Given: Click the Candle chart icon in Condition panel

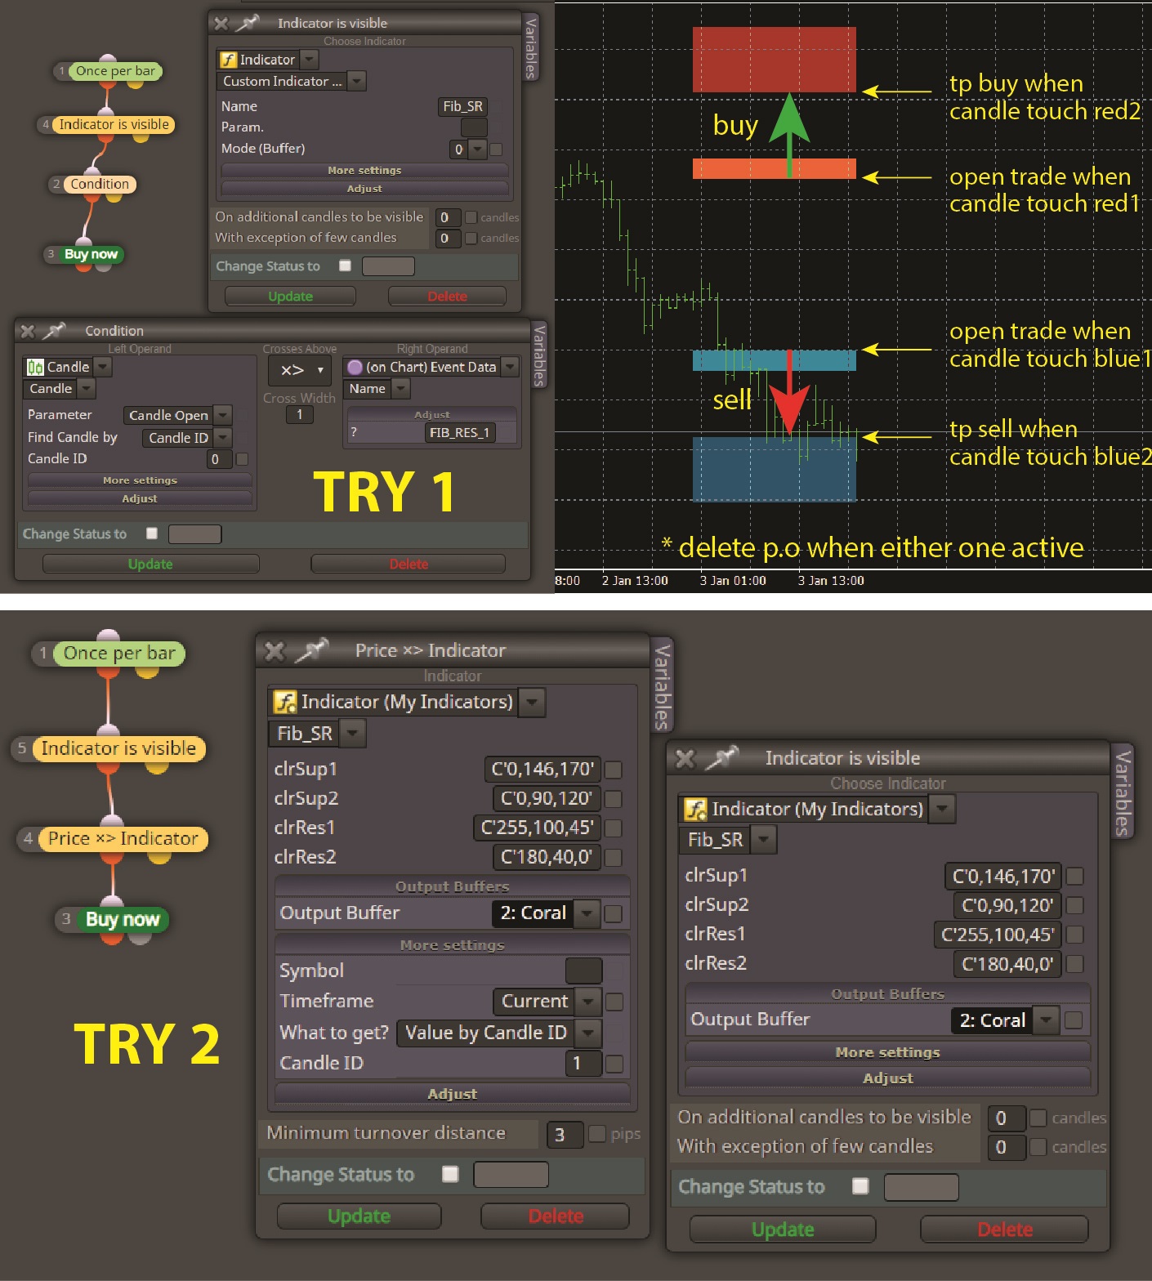Looking at the screenshot, I should [x=35, y=367].
